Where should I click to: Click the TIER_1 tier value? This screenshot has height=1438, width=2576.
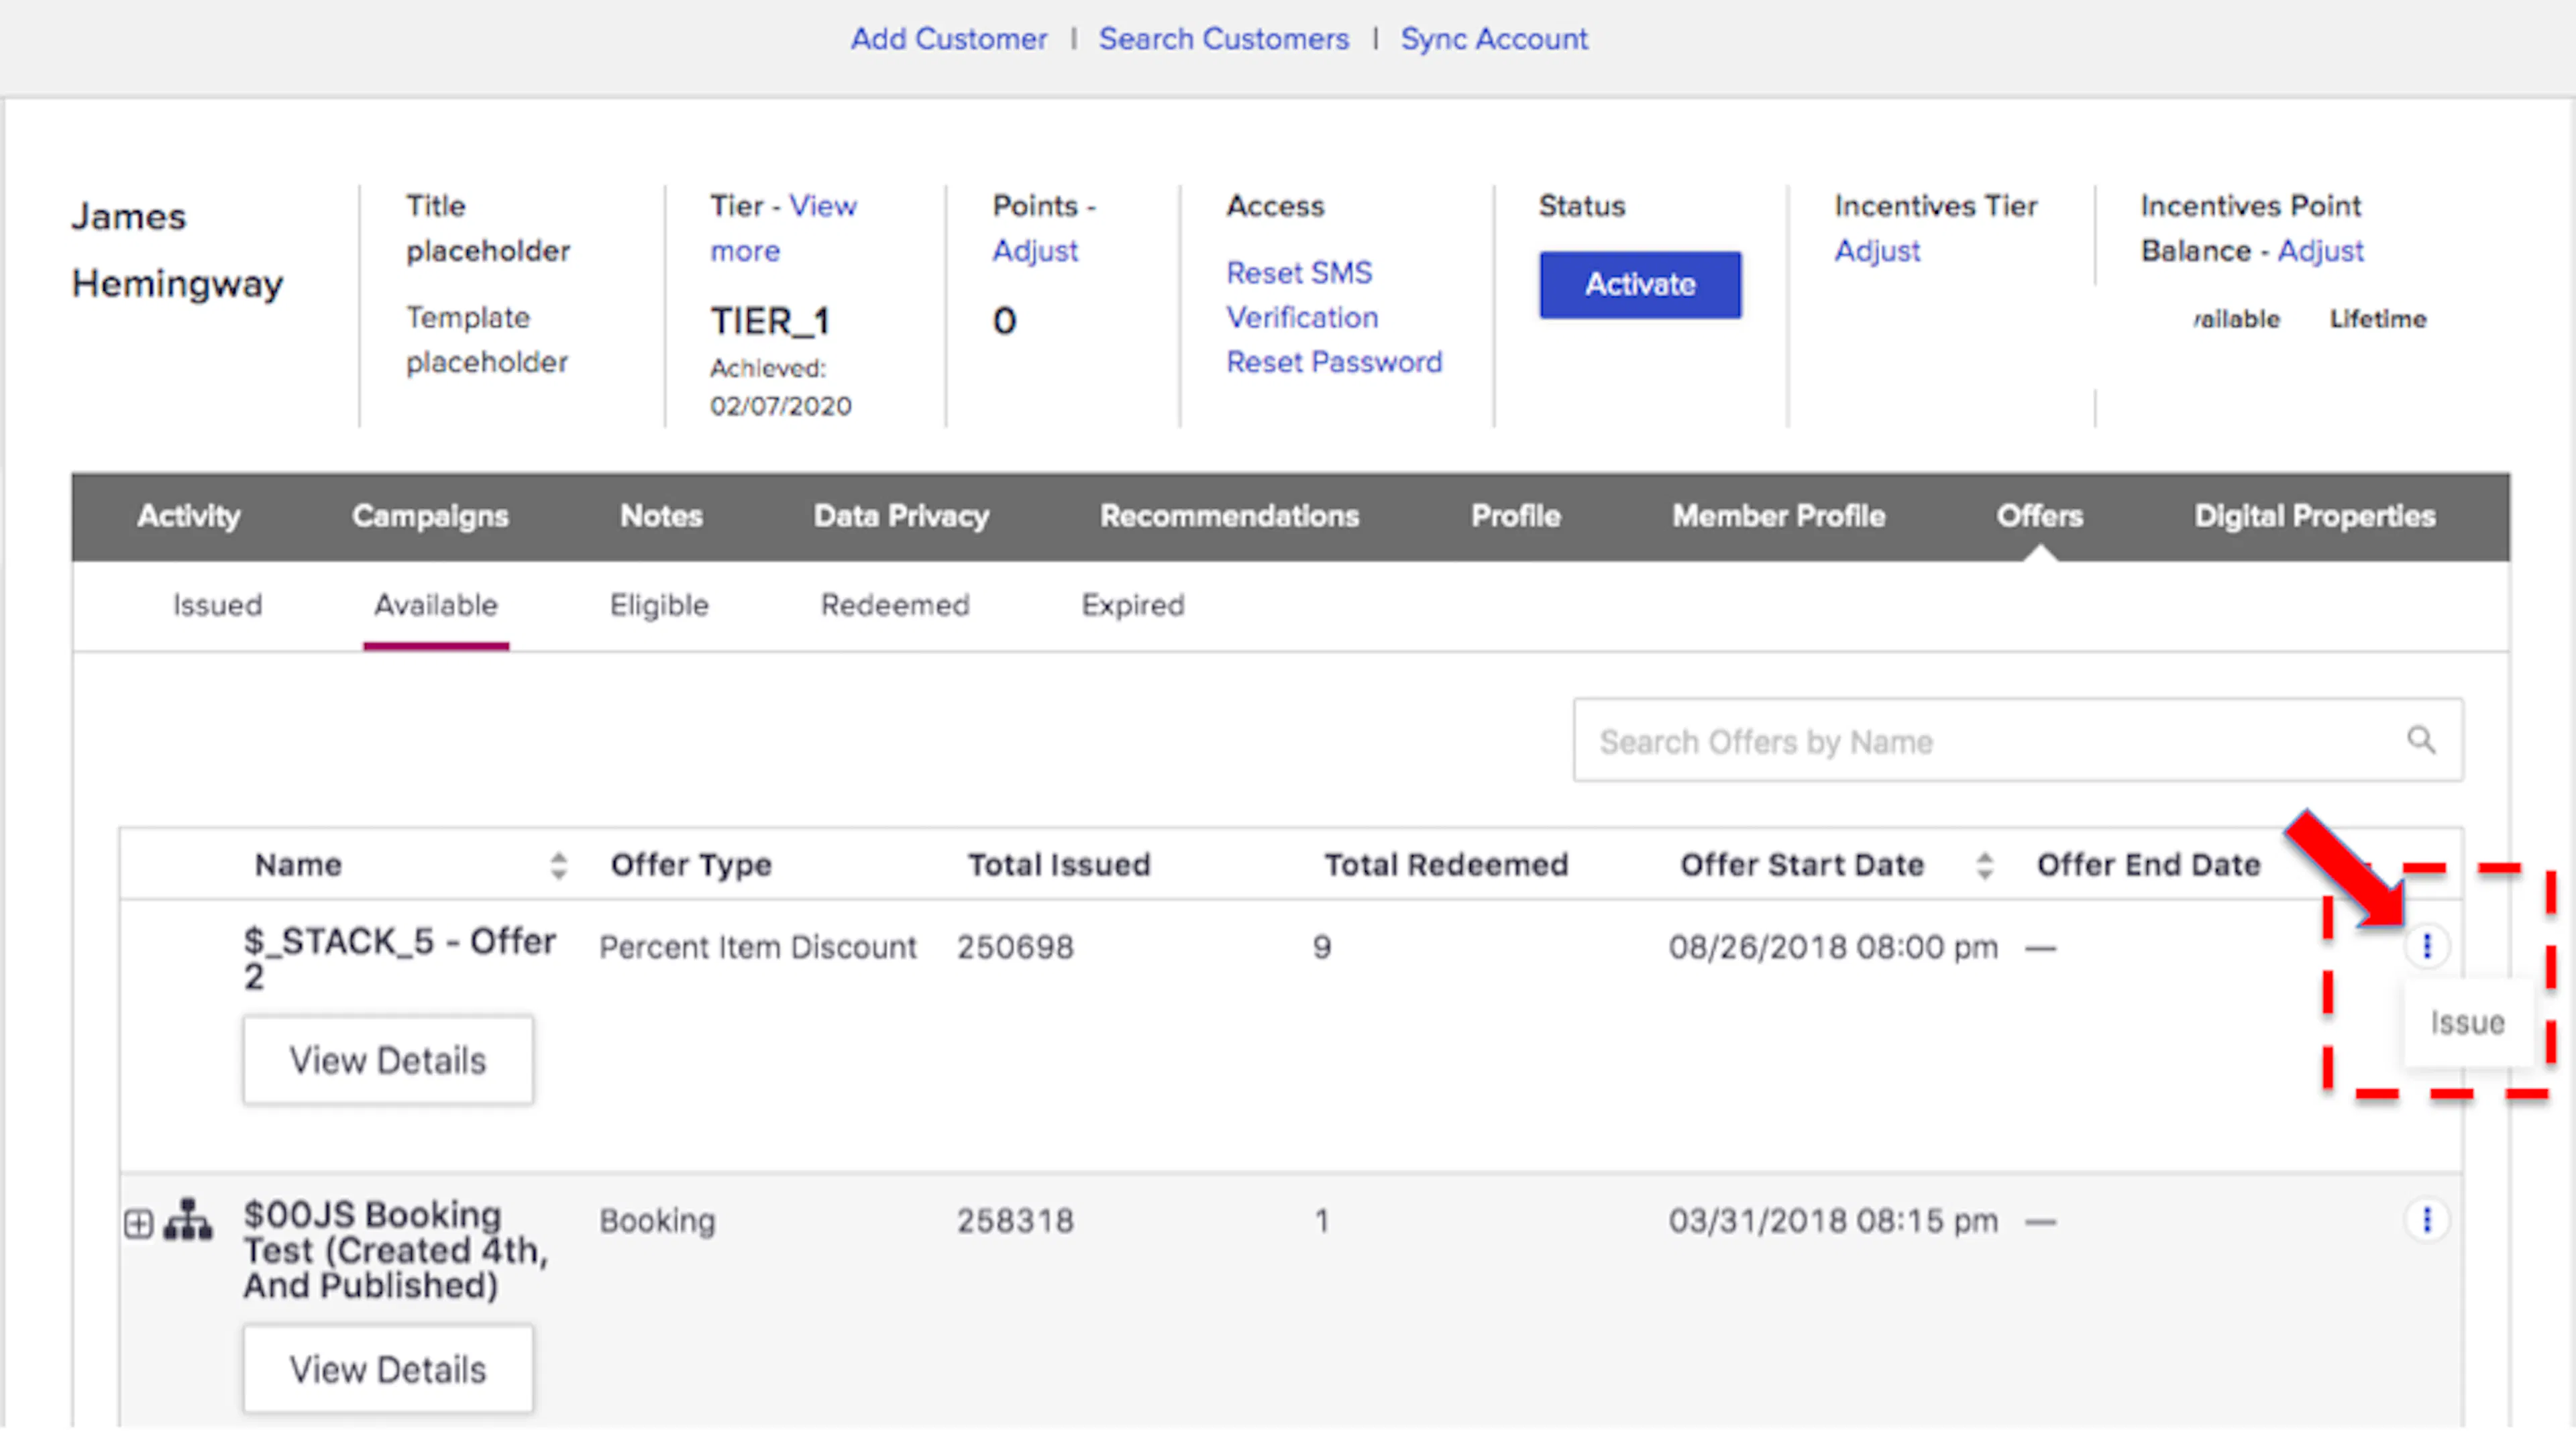[x=769, y=322]
